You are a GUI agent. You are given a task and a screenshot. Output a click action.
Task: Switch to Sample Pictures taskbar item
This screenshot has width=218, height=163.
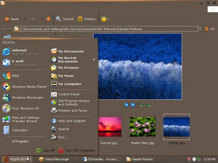(x=145, y=159)
